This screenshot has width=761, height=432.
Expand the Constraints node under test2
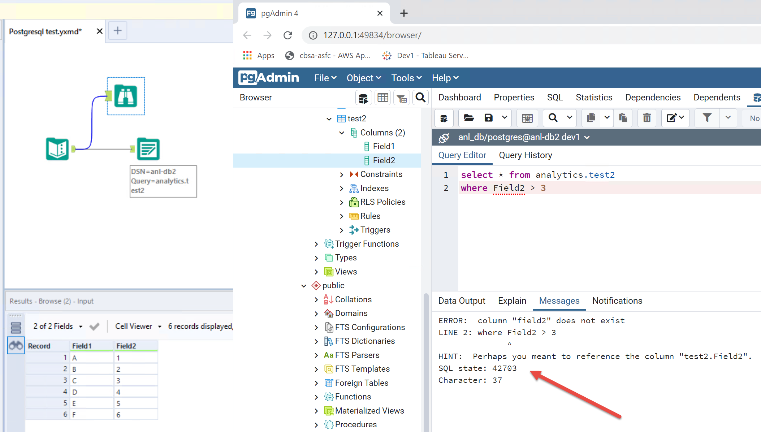point(342,174)
